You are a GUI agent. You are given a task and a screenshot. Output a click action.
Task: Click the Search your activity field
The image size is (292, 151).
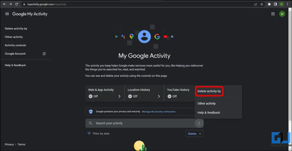144,123
